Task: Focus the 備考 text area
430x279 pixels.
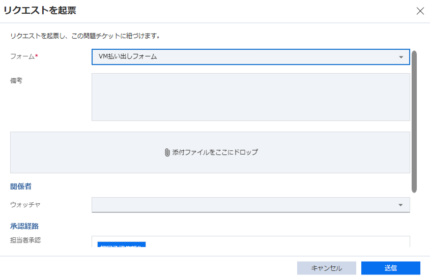Action: 250,97
